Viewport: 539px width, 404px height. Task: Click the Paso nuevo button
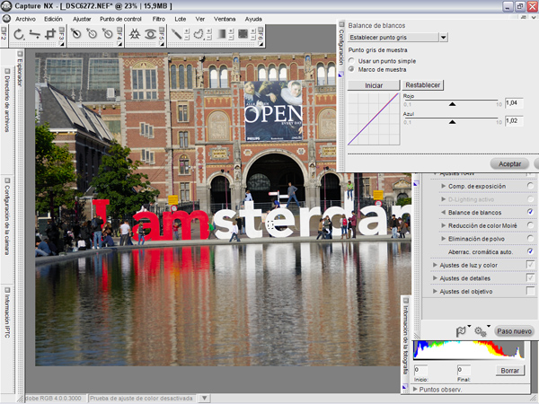pyautogui.click(x=514, y=331)
